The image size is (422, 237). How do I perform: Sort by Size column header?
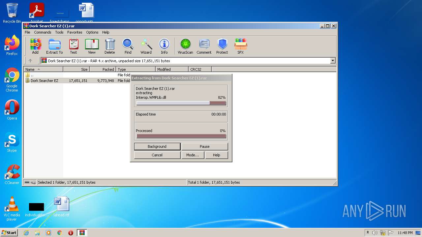pyautogui.click(x=76, y=69)
